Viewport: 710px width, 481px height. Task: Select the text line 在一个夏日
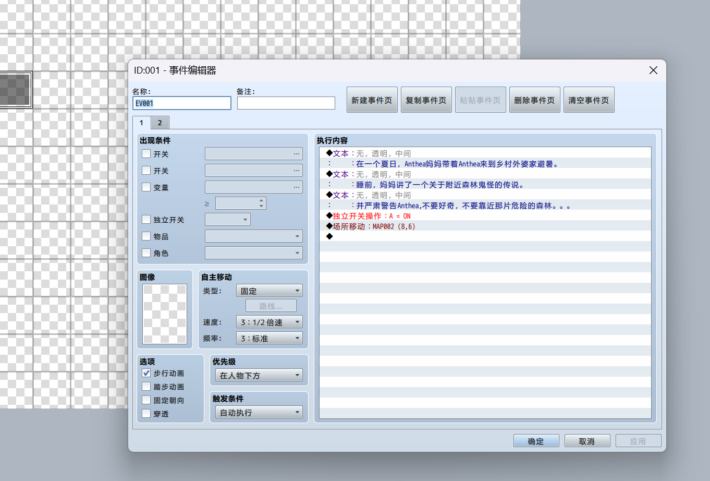point(485,163)
